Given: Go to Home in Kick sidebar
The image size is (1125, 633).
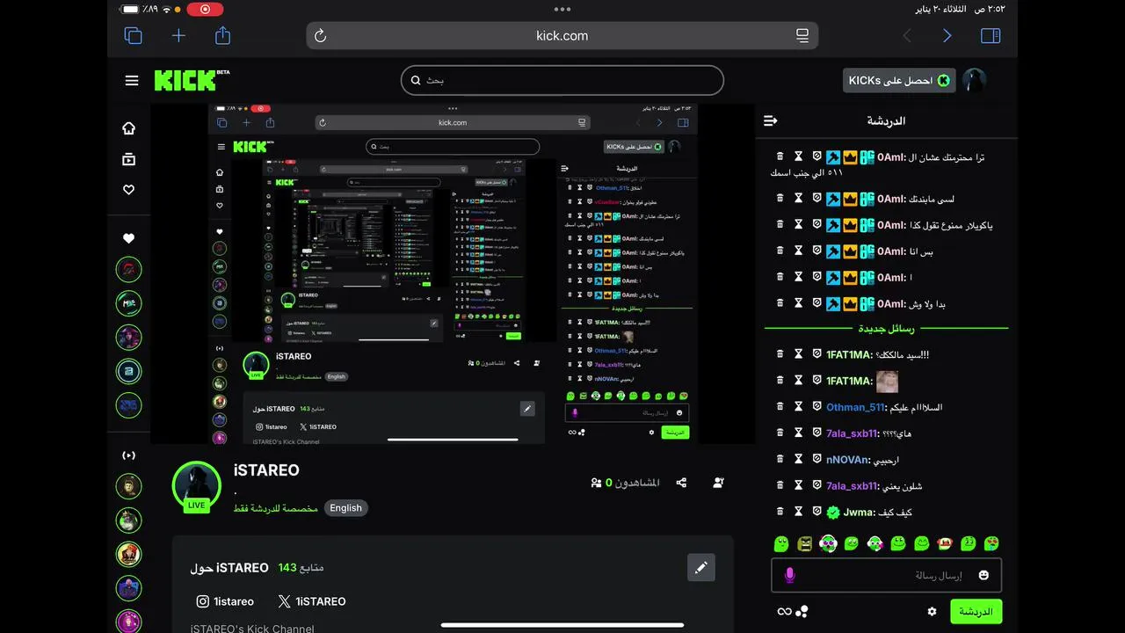Looking at the screenshot, I should [129, 128].
